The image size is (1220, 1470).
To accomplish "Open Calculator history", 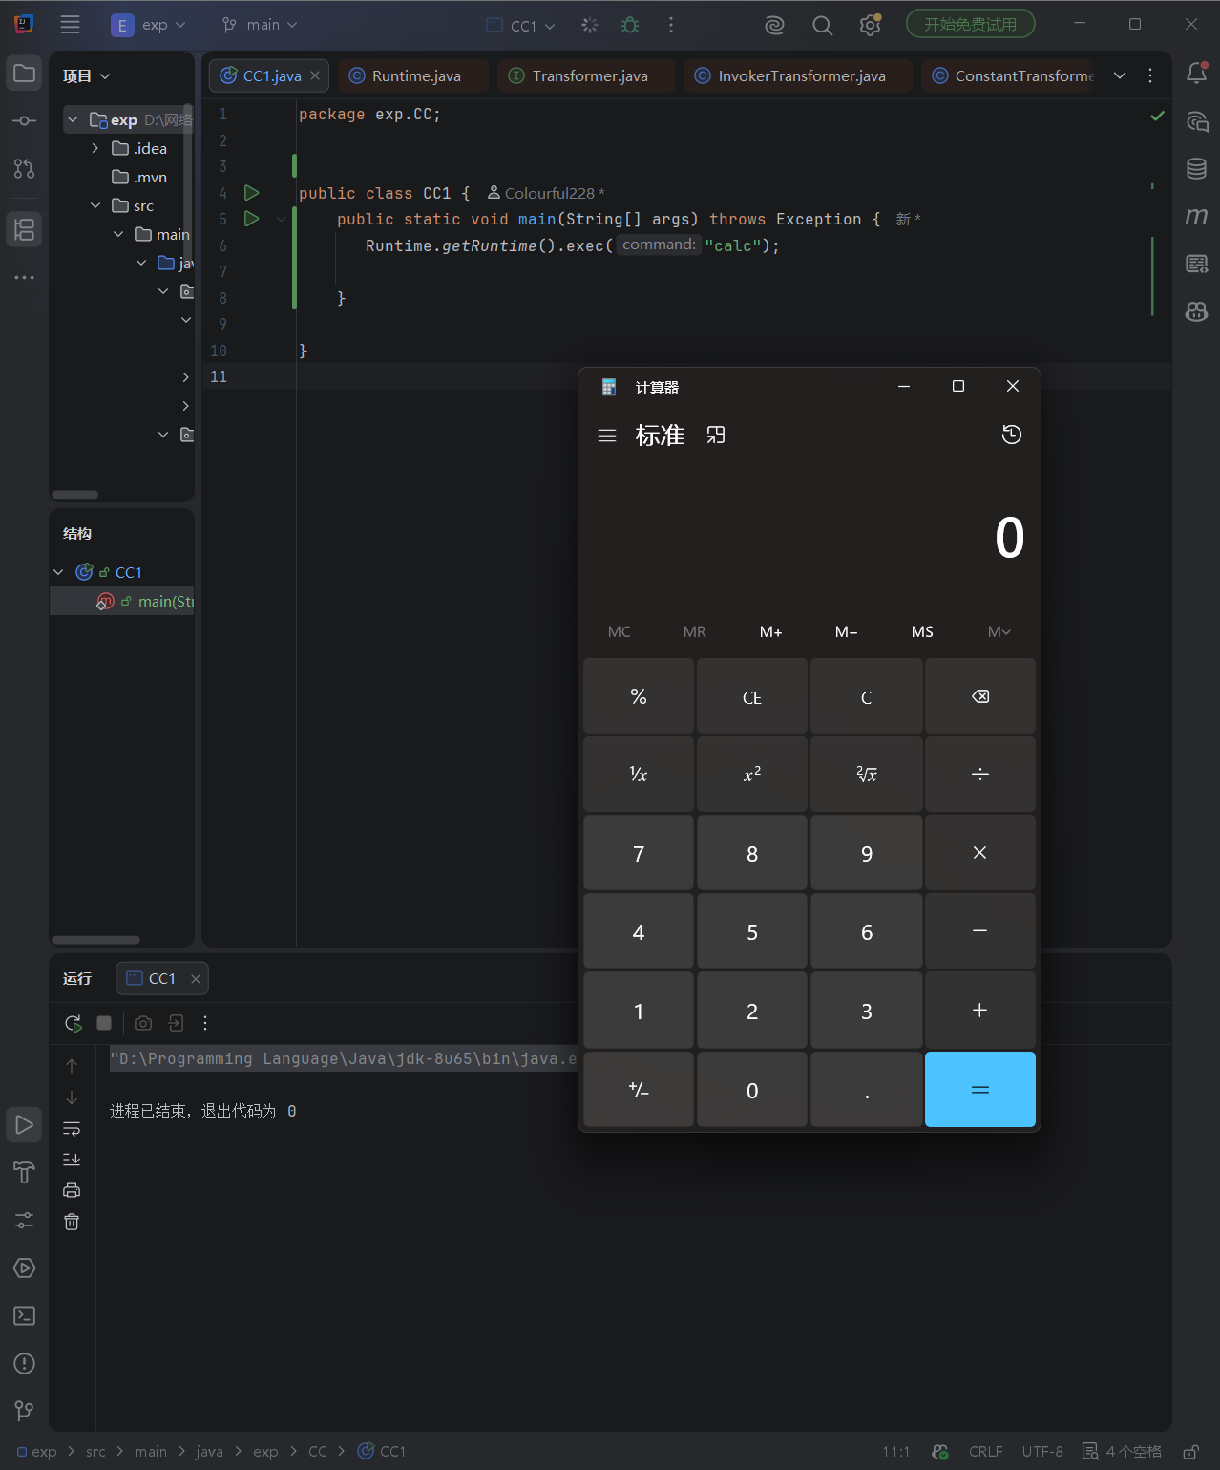I will (x=1012, y=436).
